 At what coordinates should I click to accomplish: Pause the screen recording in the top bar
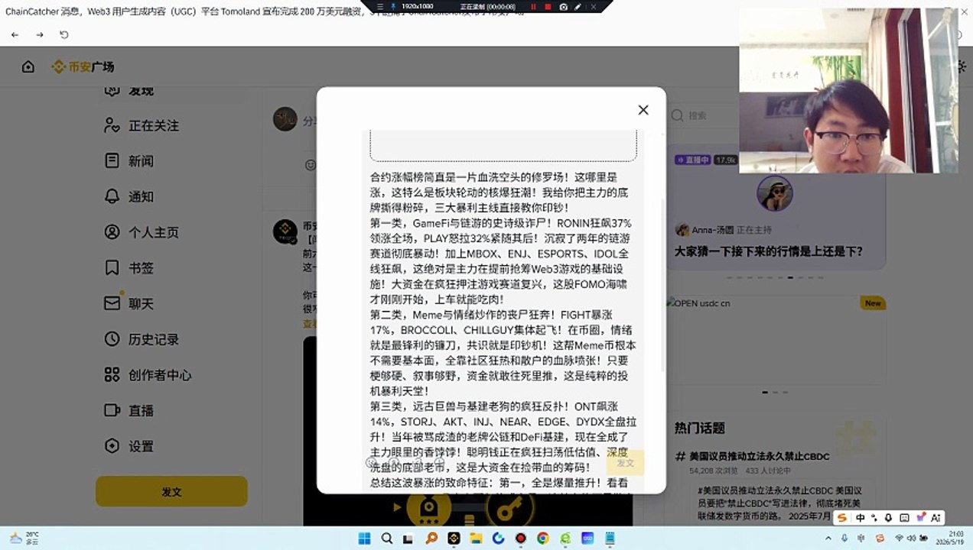click(x=532, y=6)
